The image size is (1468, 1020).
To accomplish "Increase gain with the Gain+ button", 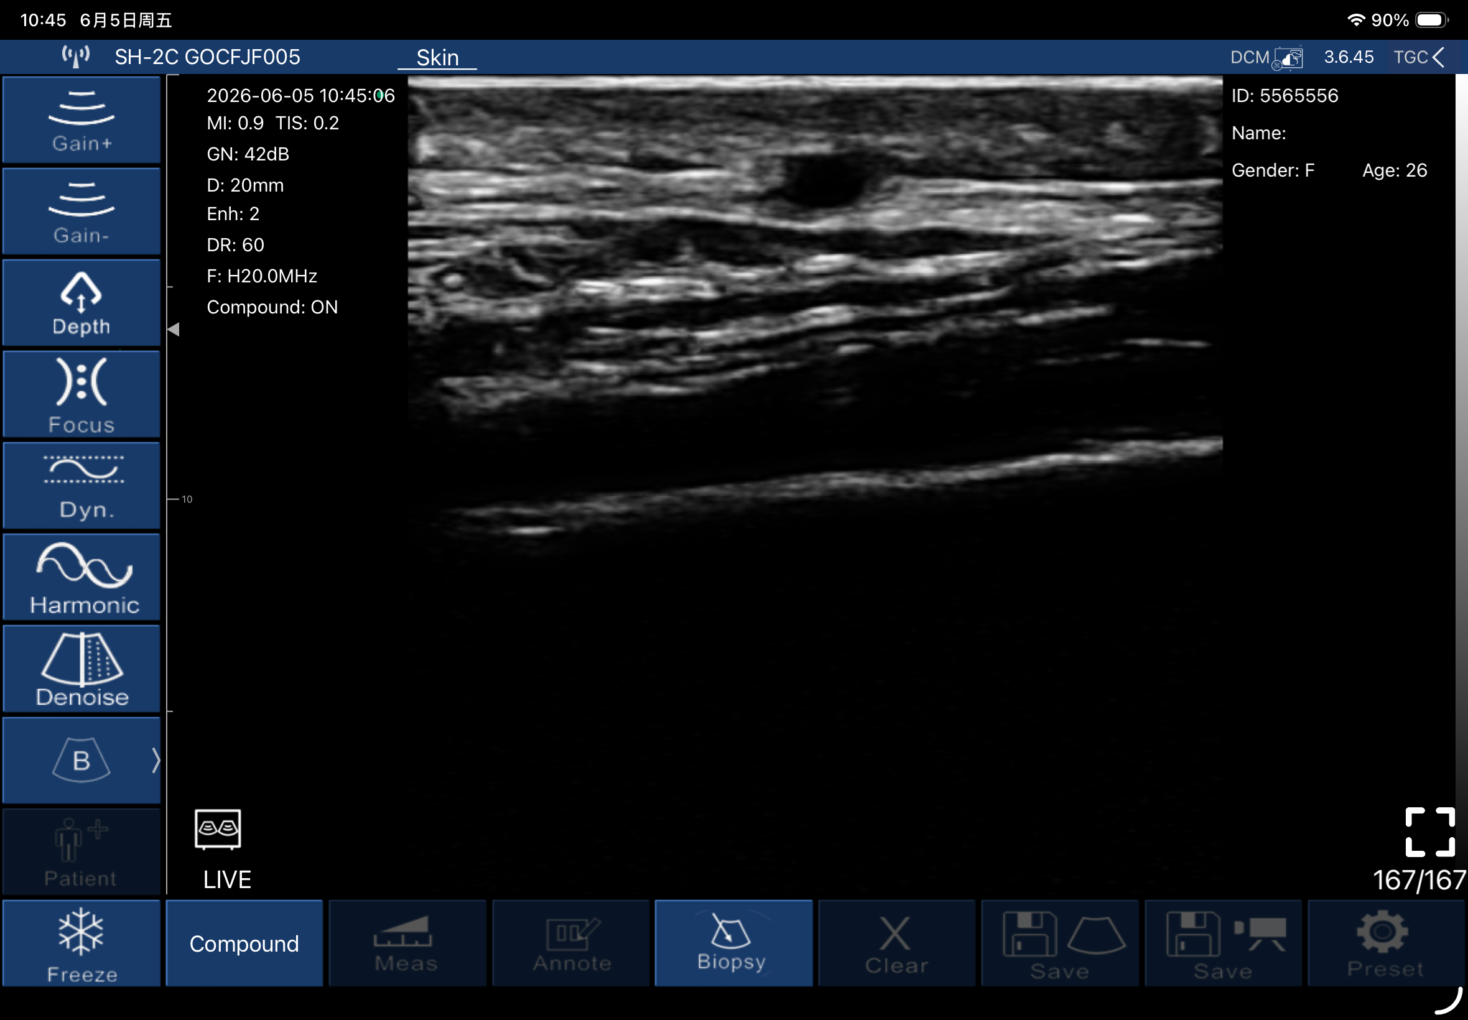I will 81,120.
